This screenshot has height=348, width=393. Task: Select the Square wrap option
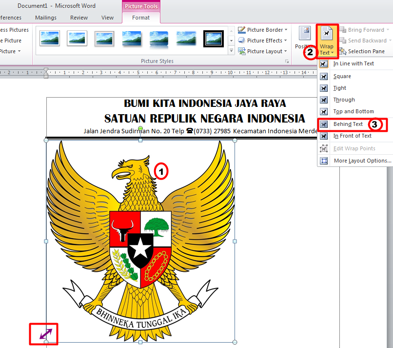click(x=342, y=76)
